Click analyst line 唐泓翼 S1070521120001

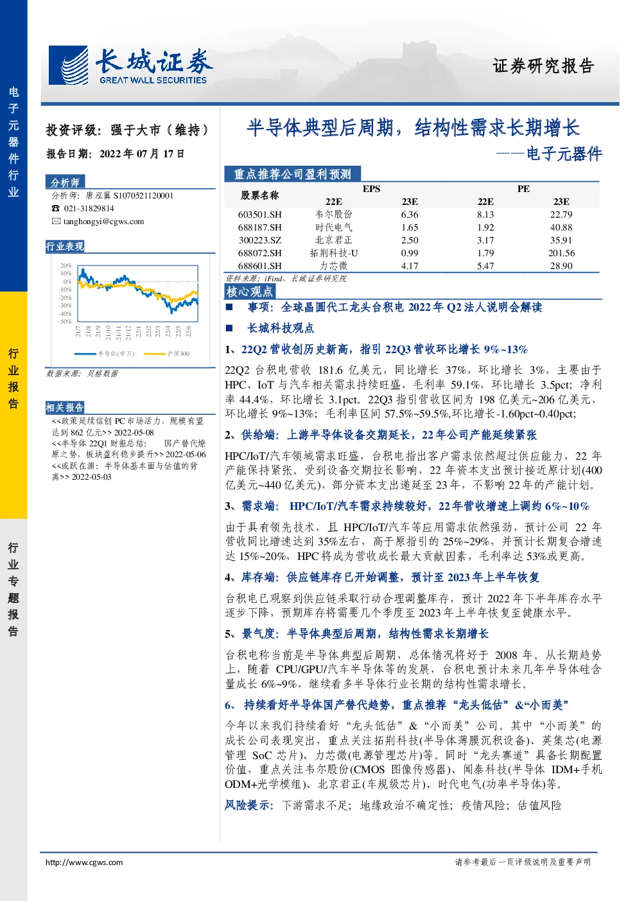pyautogui.click(x=112, y=196)
